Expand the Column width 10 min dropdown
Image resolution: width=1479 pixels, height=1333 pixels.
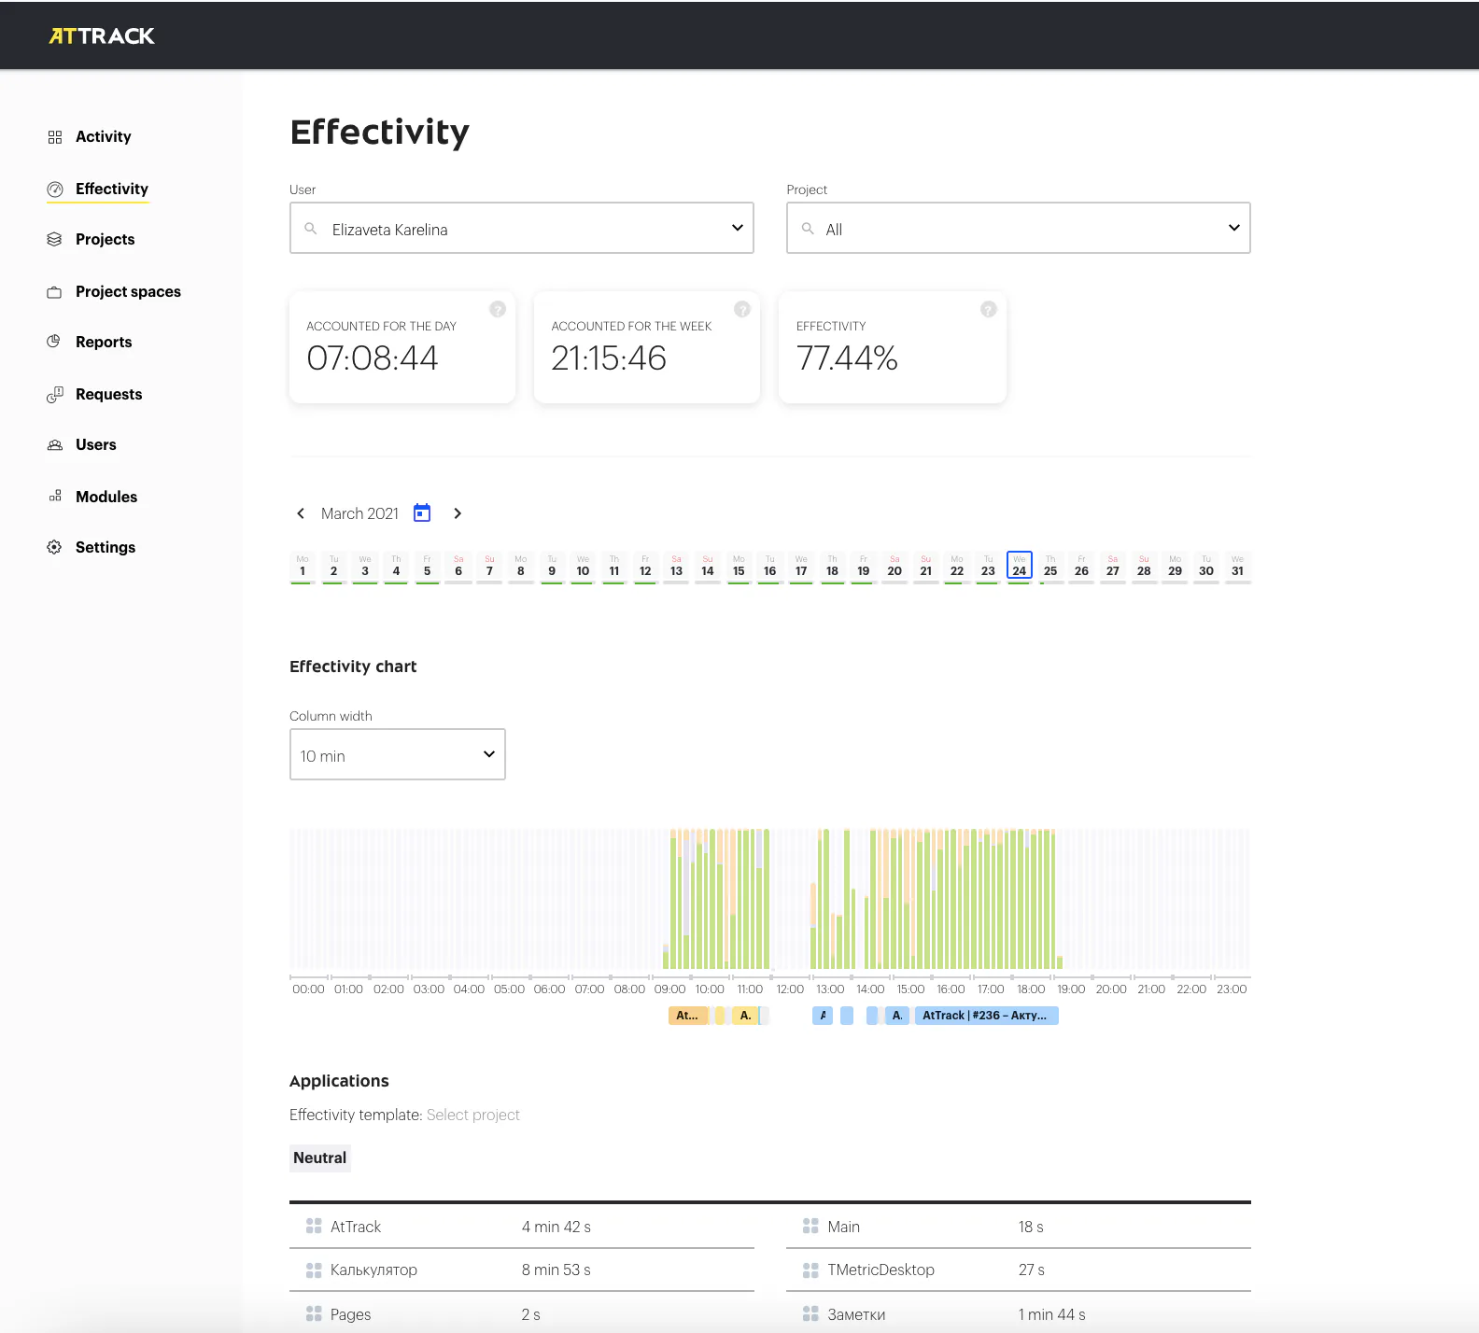click(398, 754)
